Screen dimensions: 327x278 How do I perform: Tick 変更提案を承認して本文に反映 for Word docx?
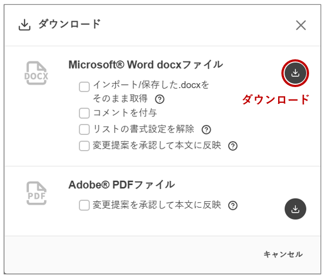click(84, 146)
